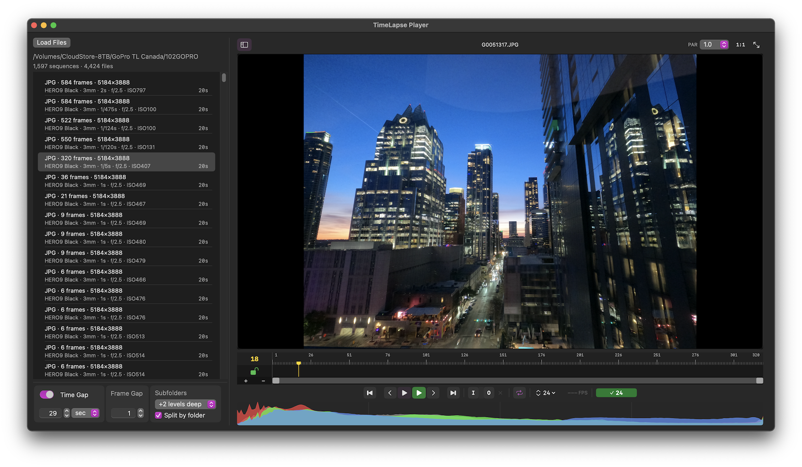Image resolution: width=802 pixels, height=467 pixels.
Task: Uncheck Split by folder checkbox
Action: pos(158,415)
